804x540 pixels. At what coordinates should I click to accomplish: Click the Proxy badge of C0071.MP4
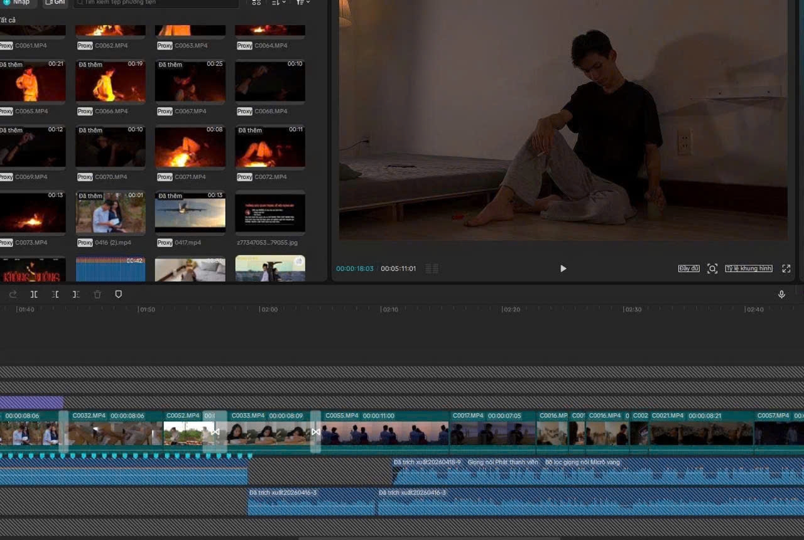click(165, 177)
